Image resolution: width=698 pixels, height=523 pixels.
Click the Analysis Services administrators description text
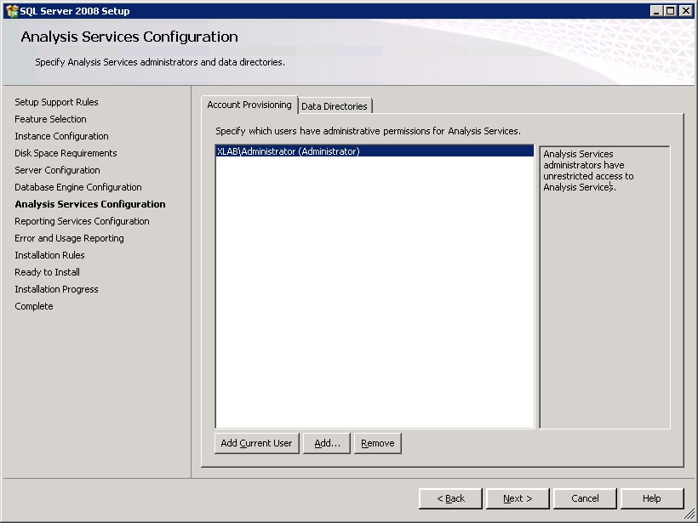point(588,170)
